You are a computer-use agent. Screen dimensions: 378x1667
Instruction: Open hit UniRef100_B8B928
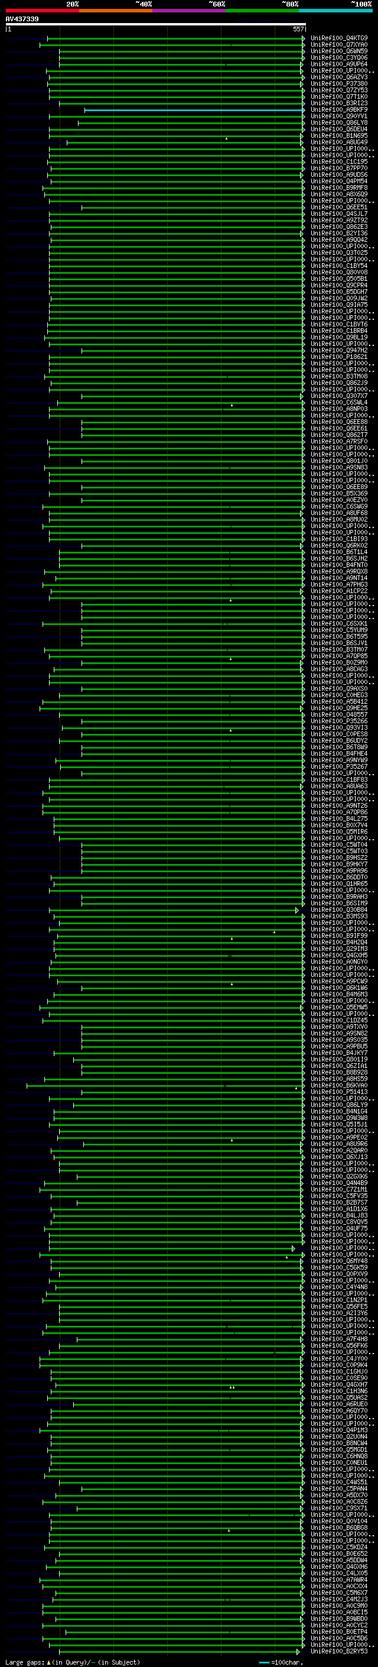coord(339,1072)
